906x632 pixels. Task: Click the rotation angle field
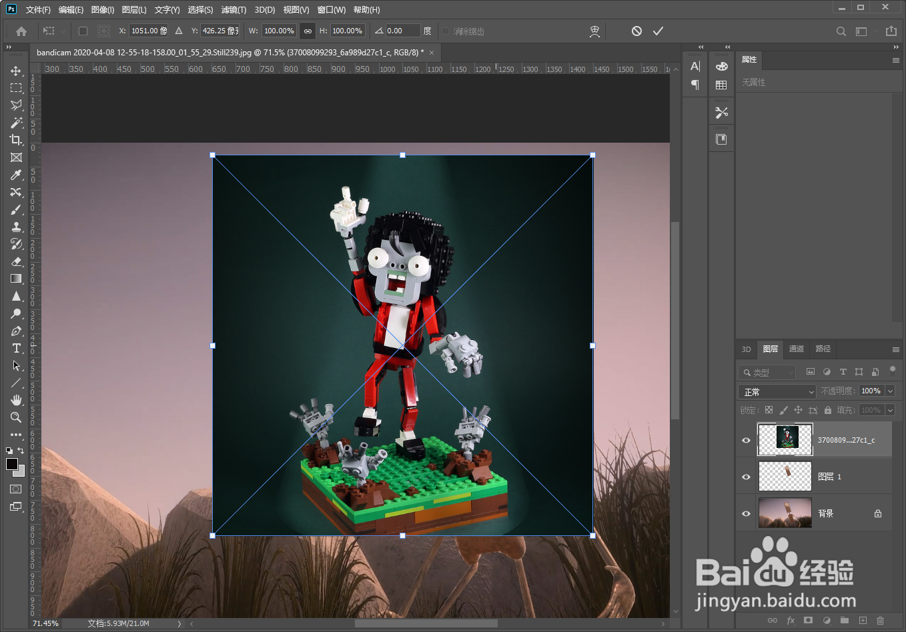click(x=403, y=31)
